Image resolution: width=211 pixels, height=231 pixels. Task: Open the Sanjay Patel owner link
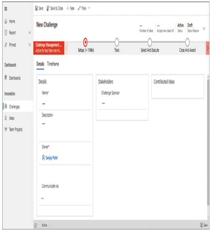(52, 158)
